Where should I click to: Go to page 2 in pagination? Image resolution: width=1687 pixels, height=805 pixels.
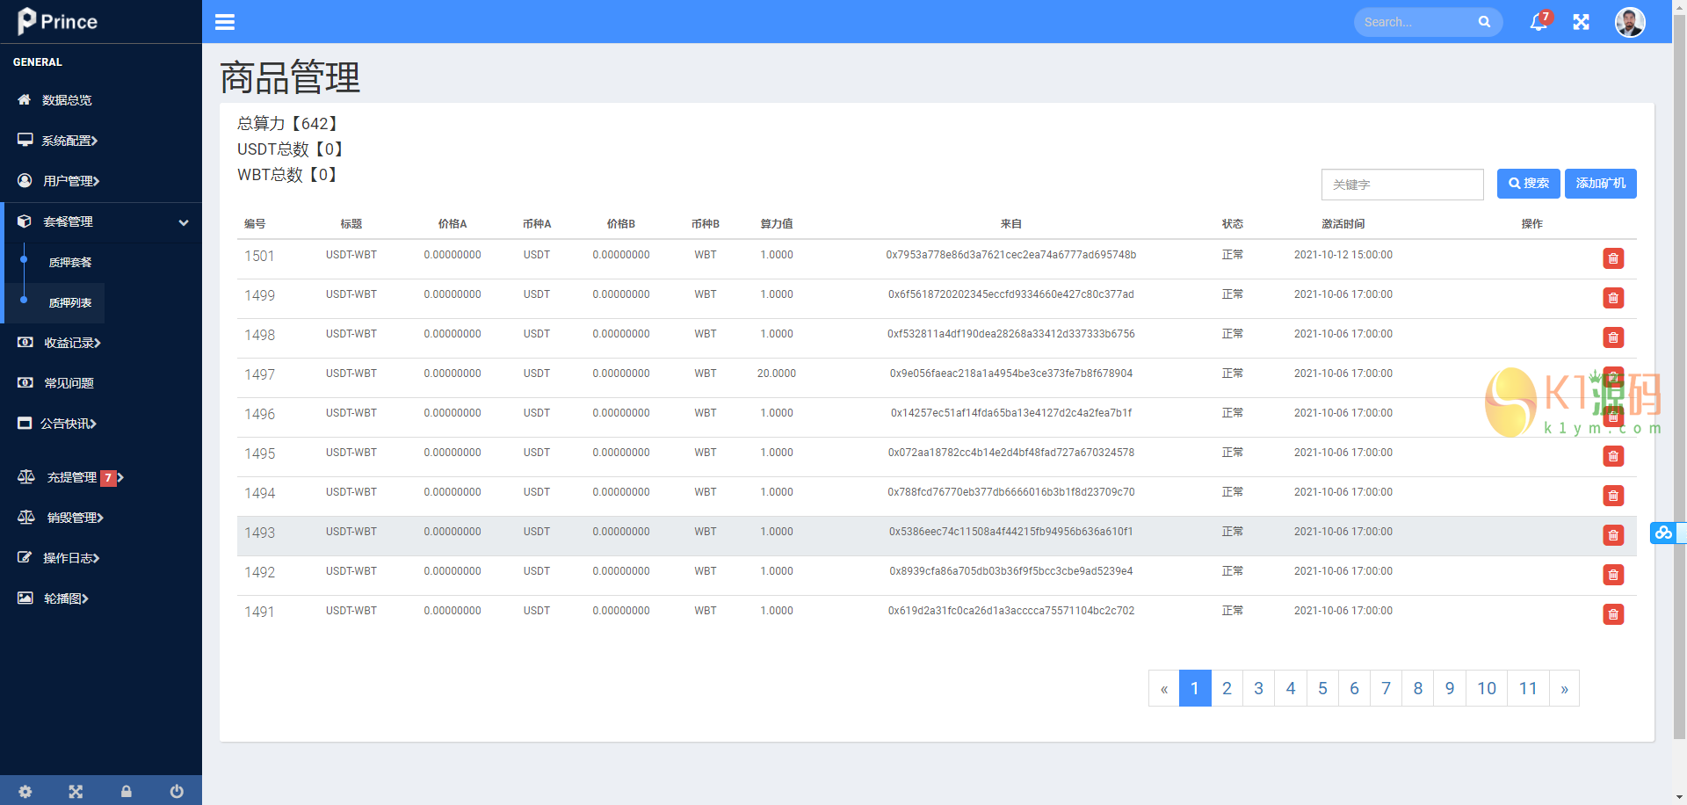1227,688
